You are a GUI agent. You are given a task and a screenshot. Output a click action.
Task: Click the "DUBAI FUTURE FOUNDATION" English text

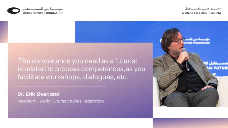pyautogui.click(x=43, y=13)
